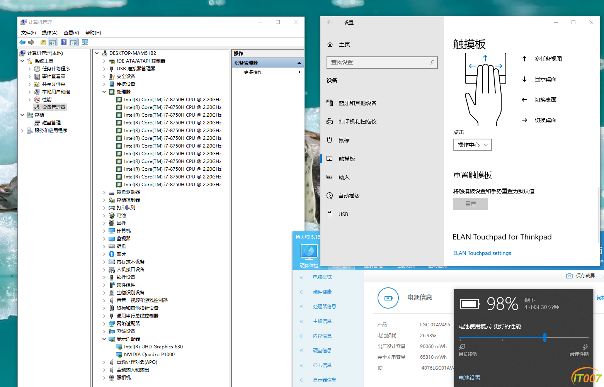
Task: Click the 照相机 camera category icon
Action: 112,377
